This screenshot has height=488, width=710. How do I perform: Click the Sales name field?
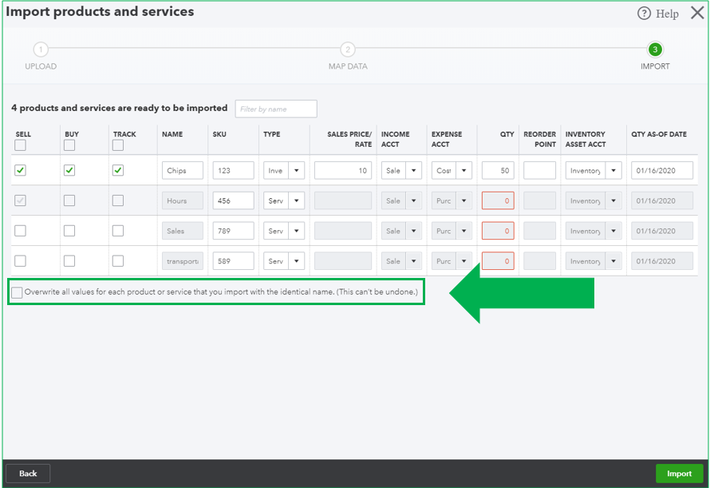[183, 231]
